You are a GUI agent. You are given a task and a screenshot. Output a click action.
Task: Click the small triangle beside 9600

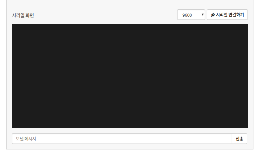pos(203,15)
